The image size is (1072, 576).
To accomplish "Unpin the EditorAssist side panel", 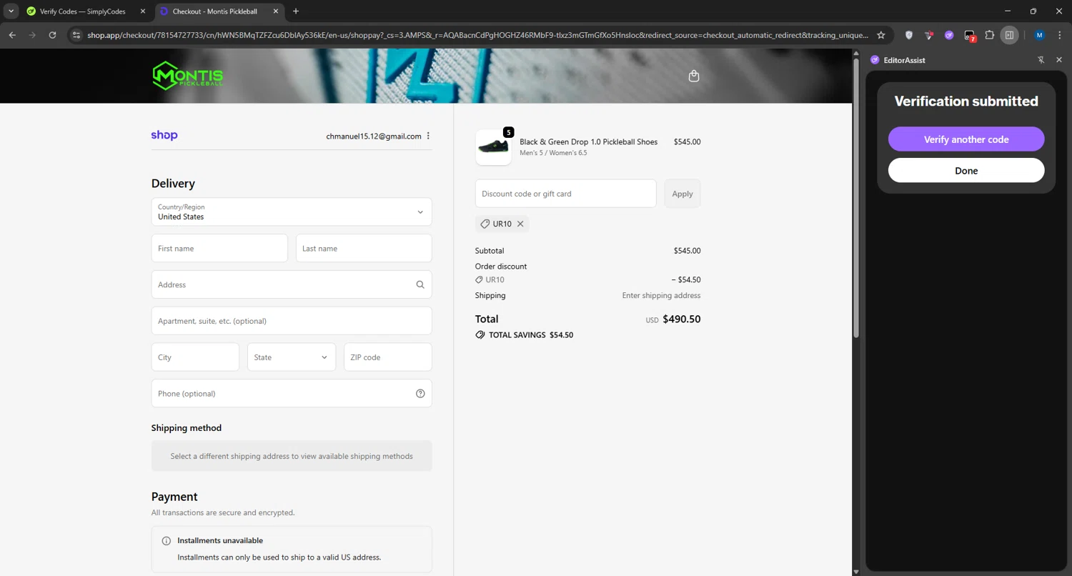I will pyautogui.click(x=1041, y=60).
